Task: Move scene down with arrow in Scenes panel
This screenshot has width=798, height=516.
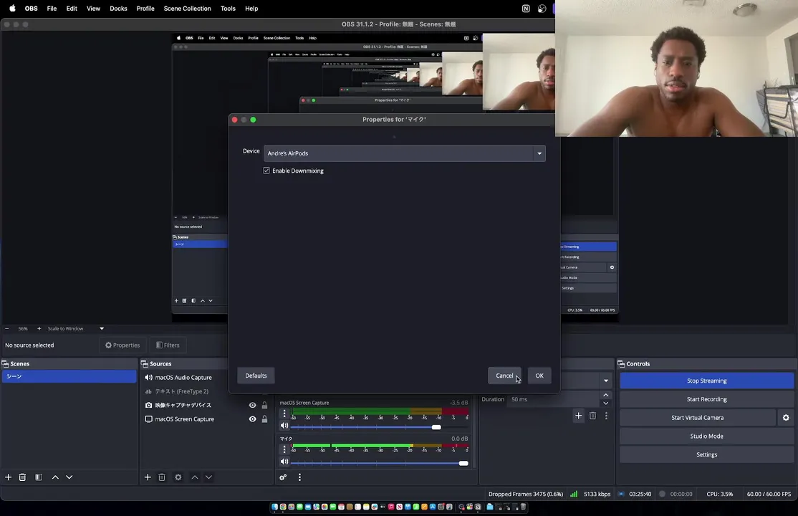Action: tap(69, 477)
